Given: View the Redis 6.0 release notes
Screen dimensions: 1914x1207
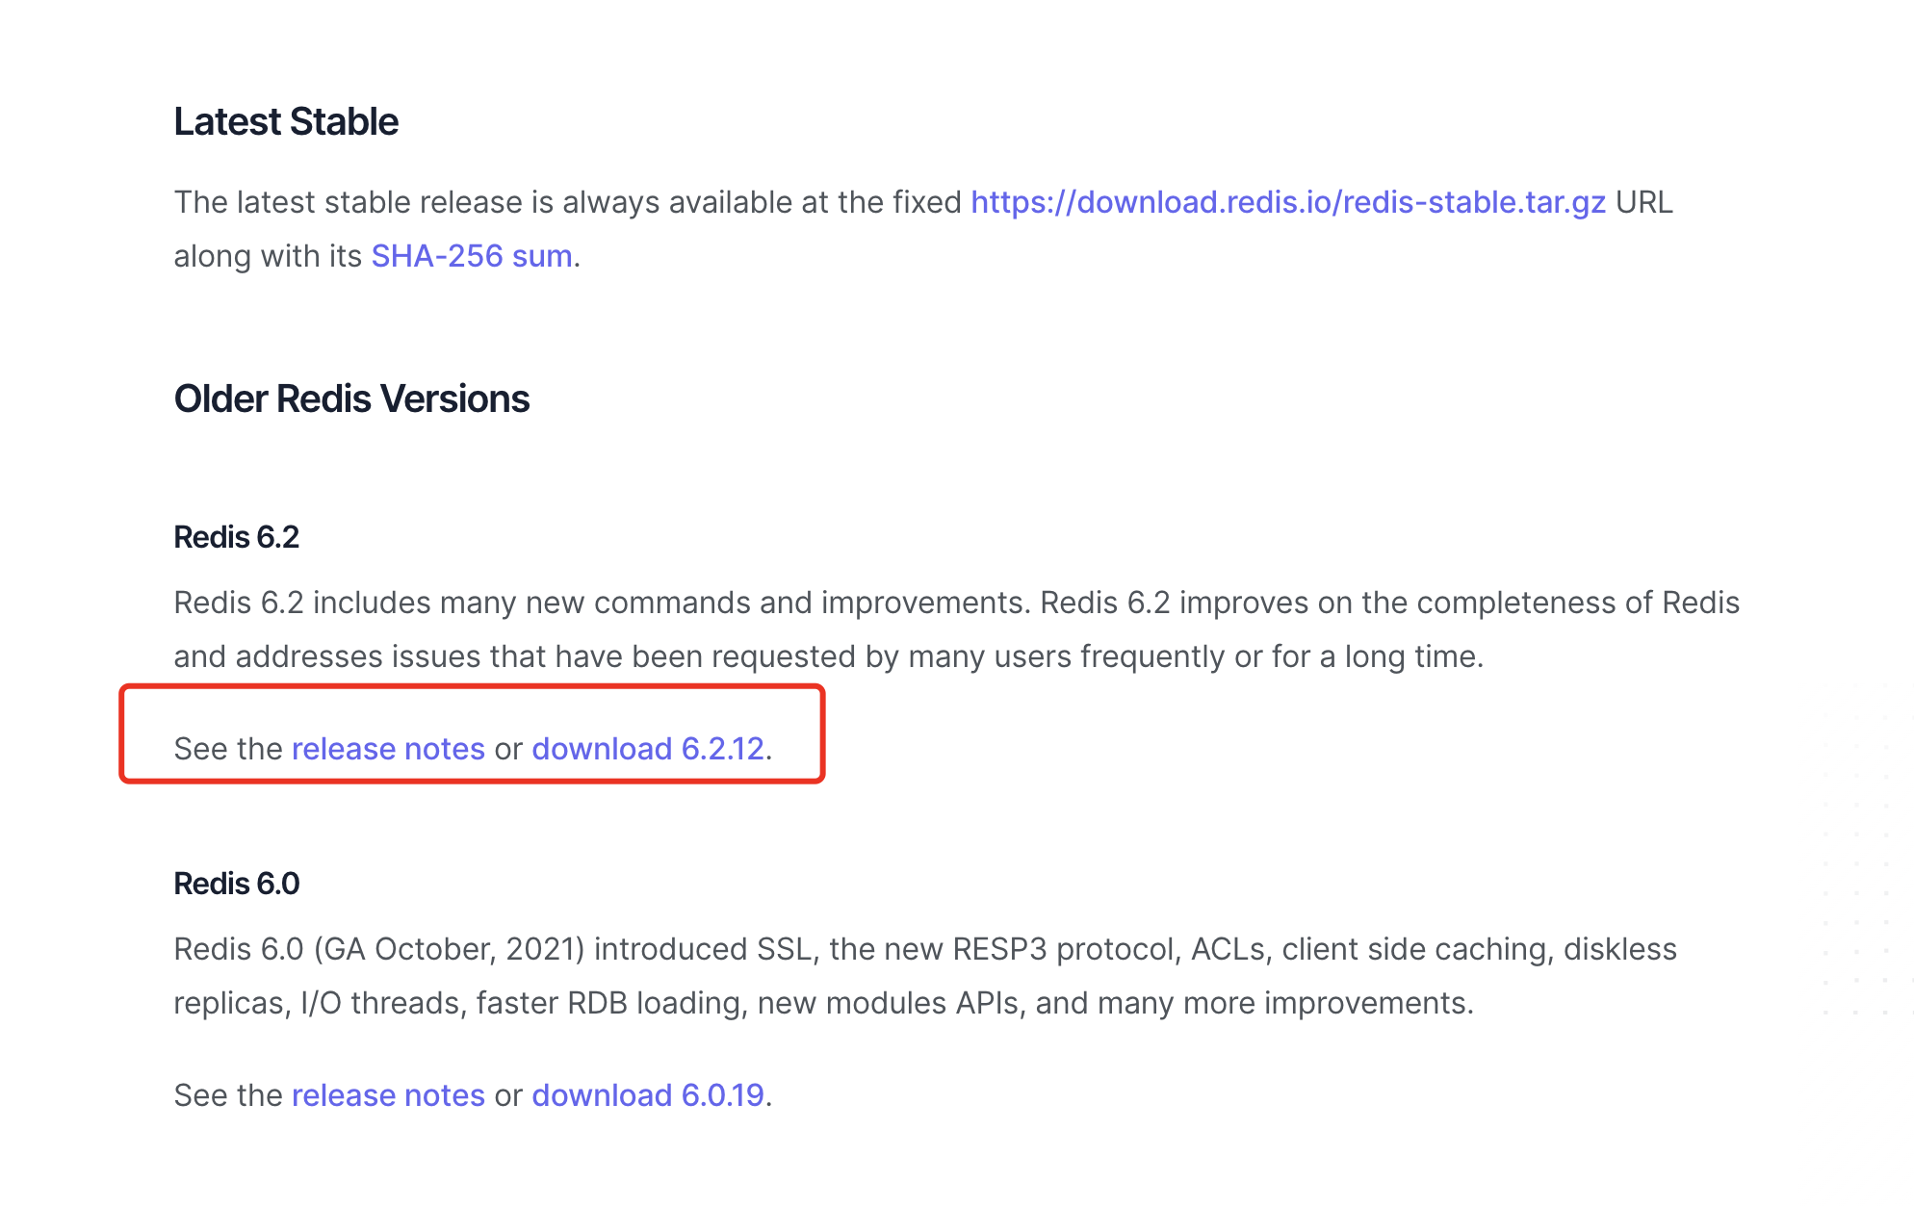Looking at the screenshot, I should point(388,1095).
